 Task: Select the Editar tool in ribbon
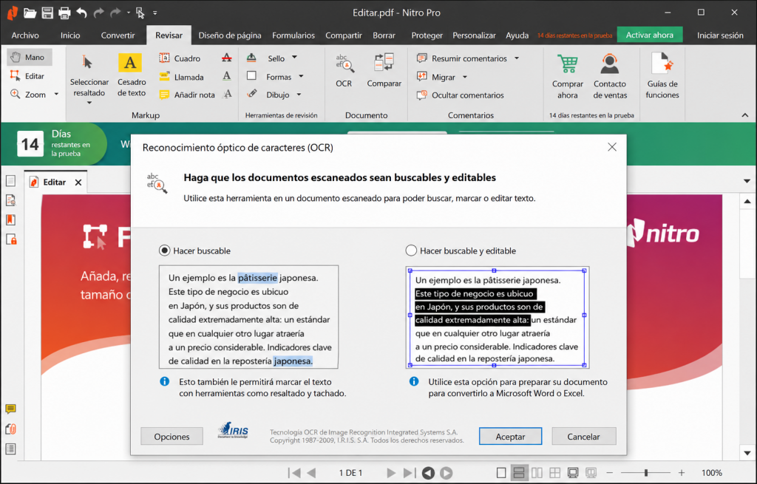[x=28, y=76]
